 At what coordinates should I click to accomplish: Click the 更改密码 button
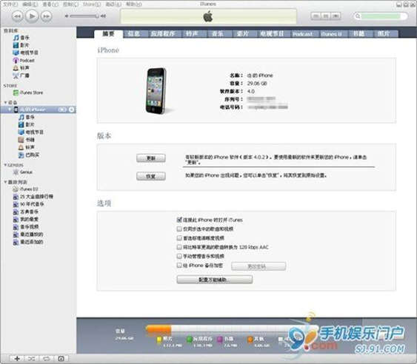[x=258, y=266]
